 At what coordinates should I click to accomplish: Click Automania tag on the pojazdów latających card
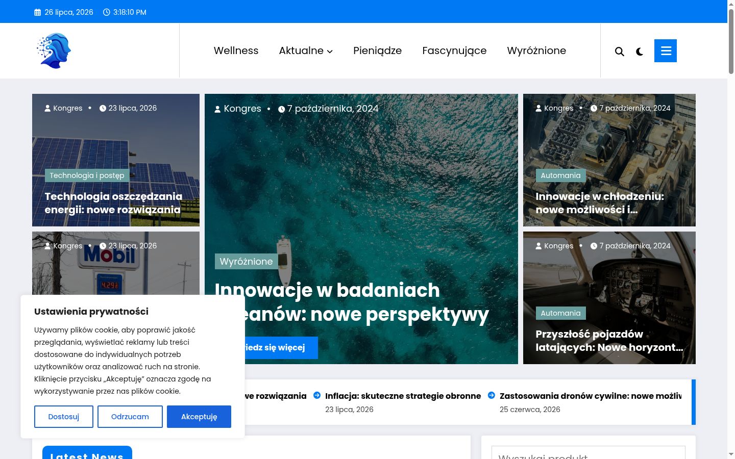(560, 313)
